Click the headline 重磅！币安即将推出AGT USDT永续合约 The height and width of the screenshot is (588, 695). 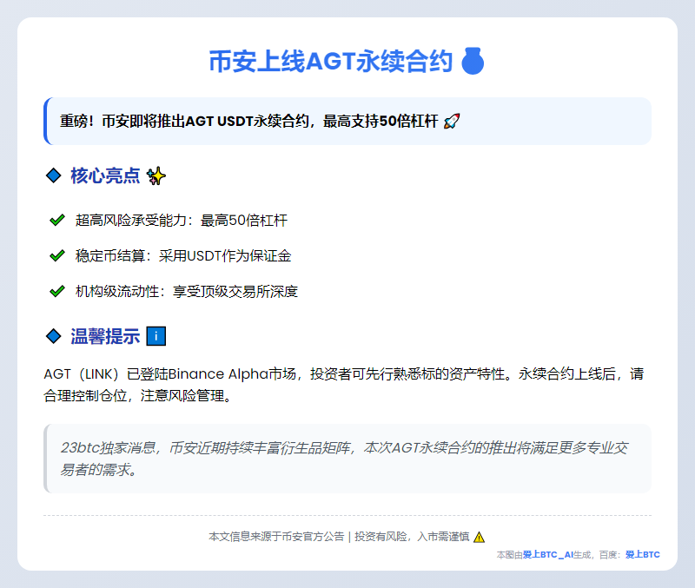point(184,121)
